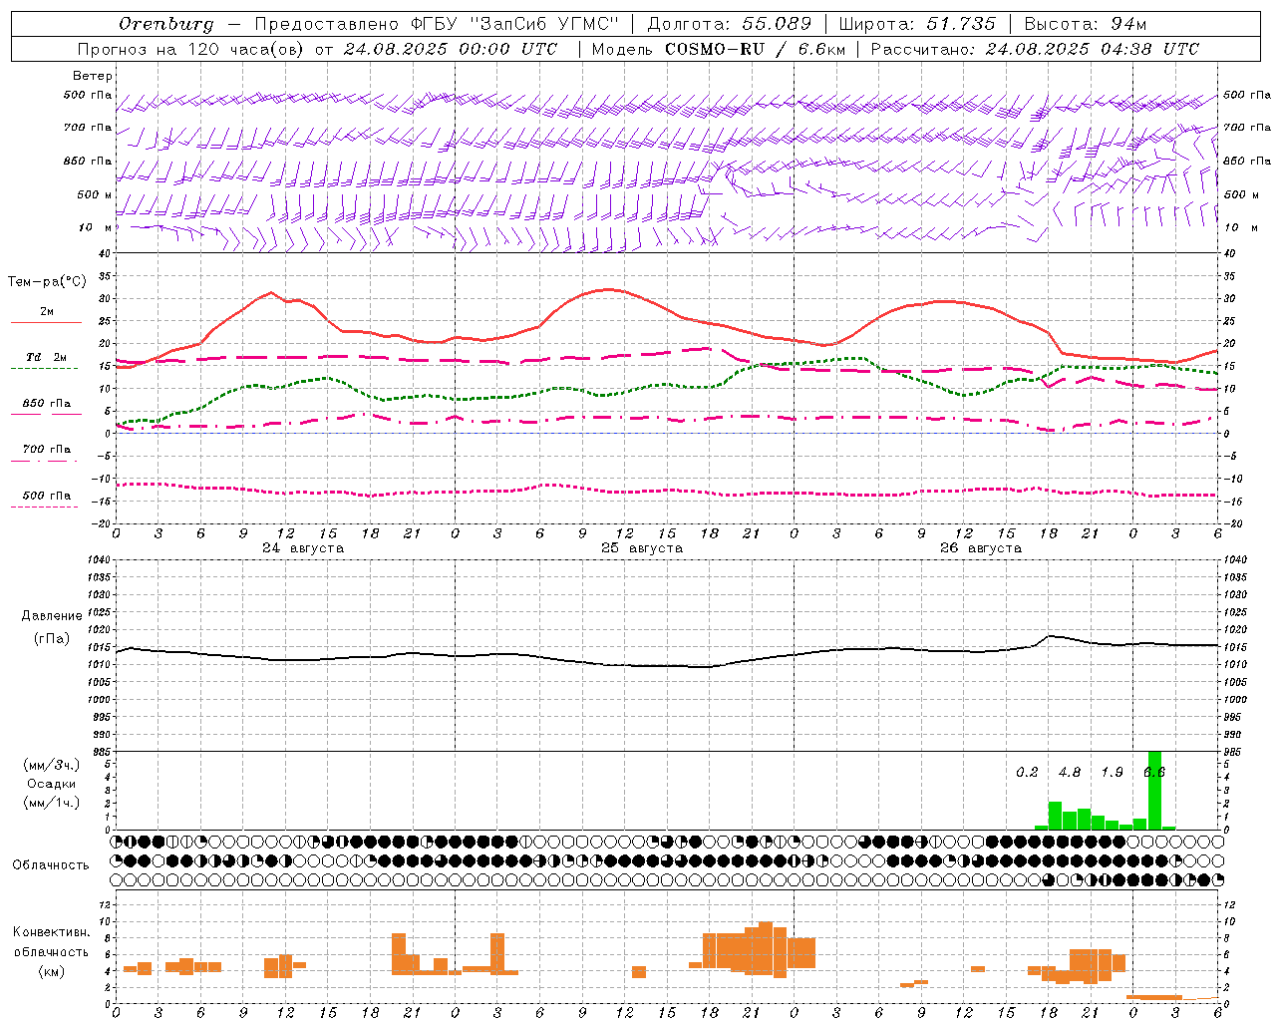The height and width of the screenshot is (1021, 1276).
Task: Click the tallest green precipitation bar
Action: click(1154, 790)
